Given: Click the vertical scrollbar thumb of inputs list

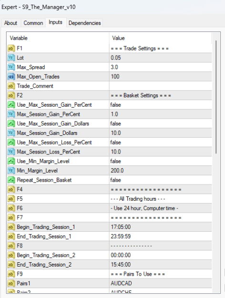Looking at the screenshot, I should coord(216,97).
